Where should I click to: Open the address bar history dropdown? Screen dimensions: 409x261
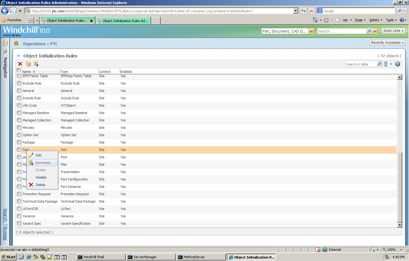(x=296, y=11)
